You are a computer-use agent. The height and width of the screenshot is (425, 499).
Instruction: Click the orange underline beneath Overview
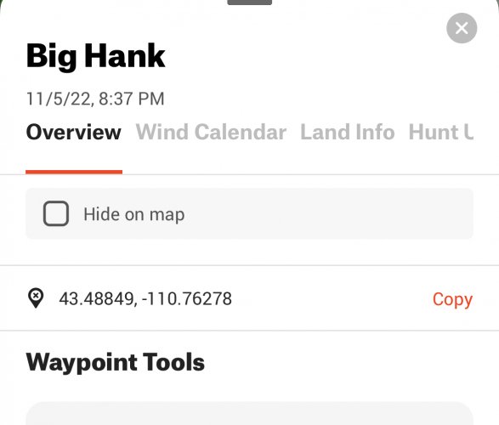click(x=74, y=172)
